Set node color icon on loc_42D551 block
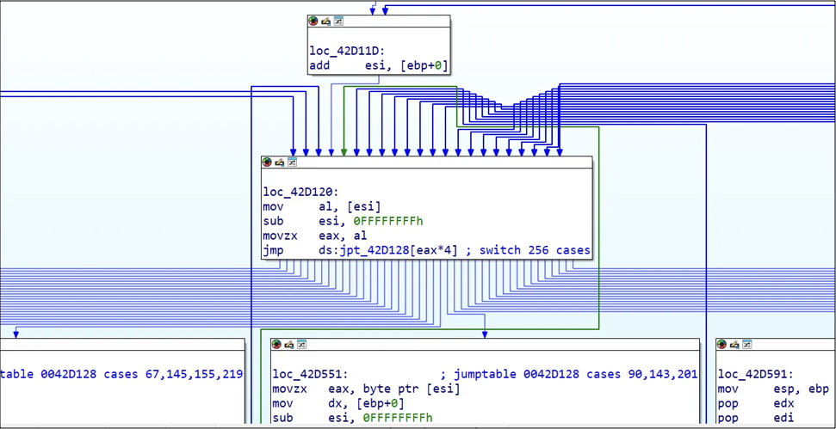This screenshot has height=429, width=836. pyautogui.click(x=276, y=345)
